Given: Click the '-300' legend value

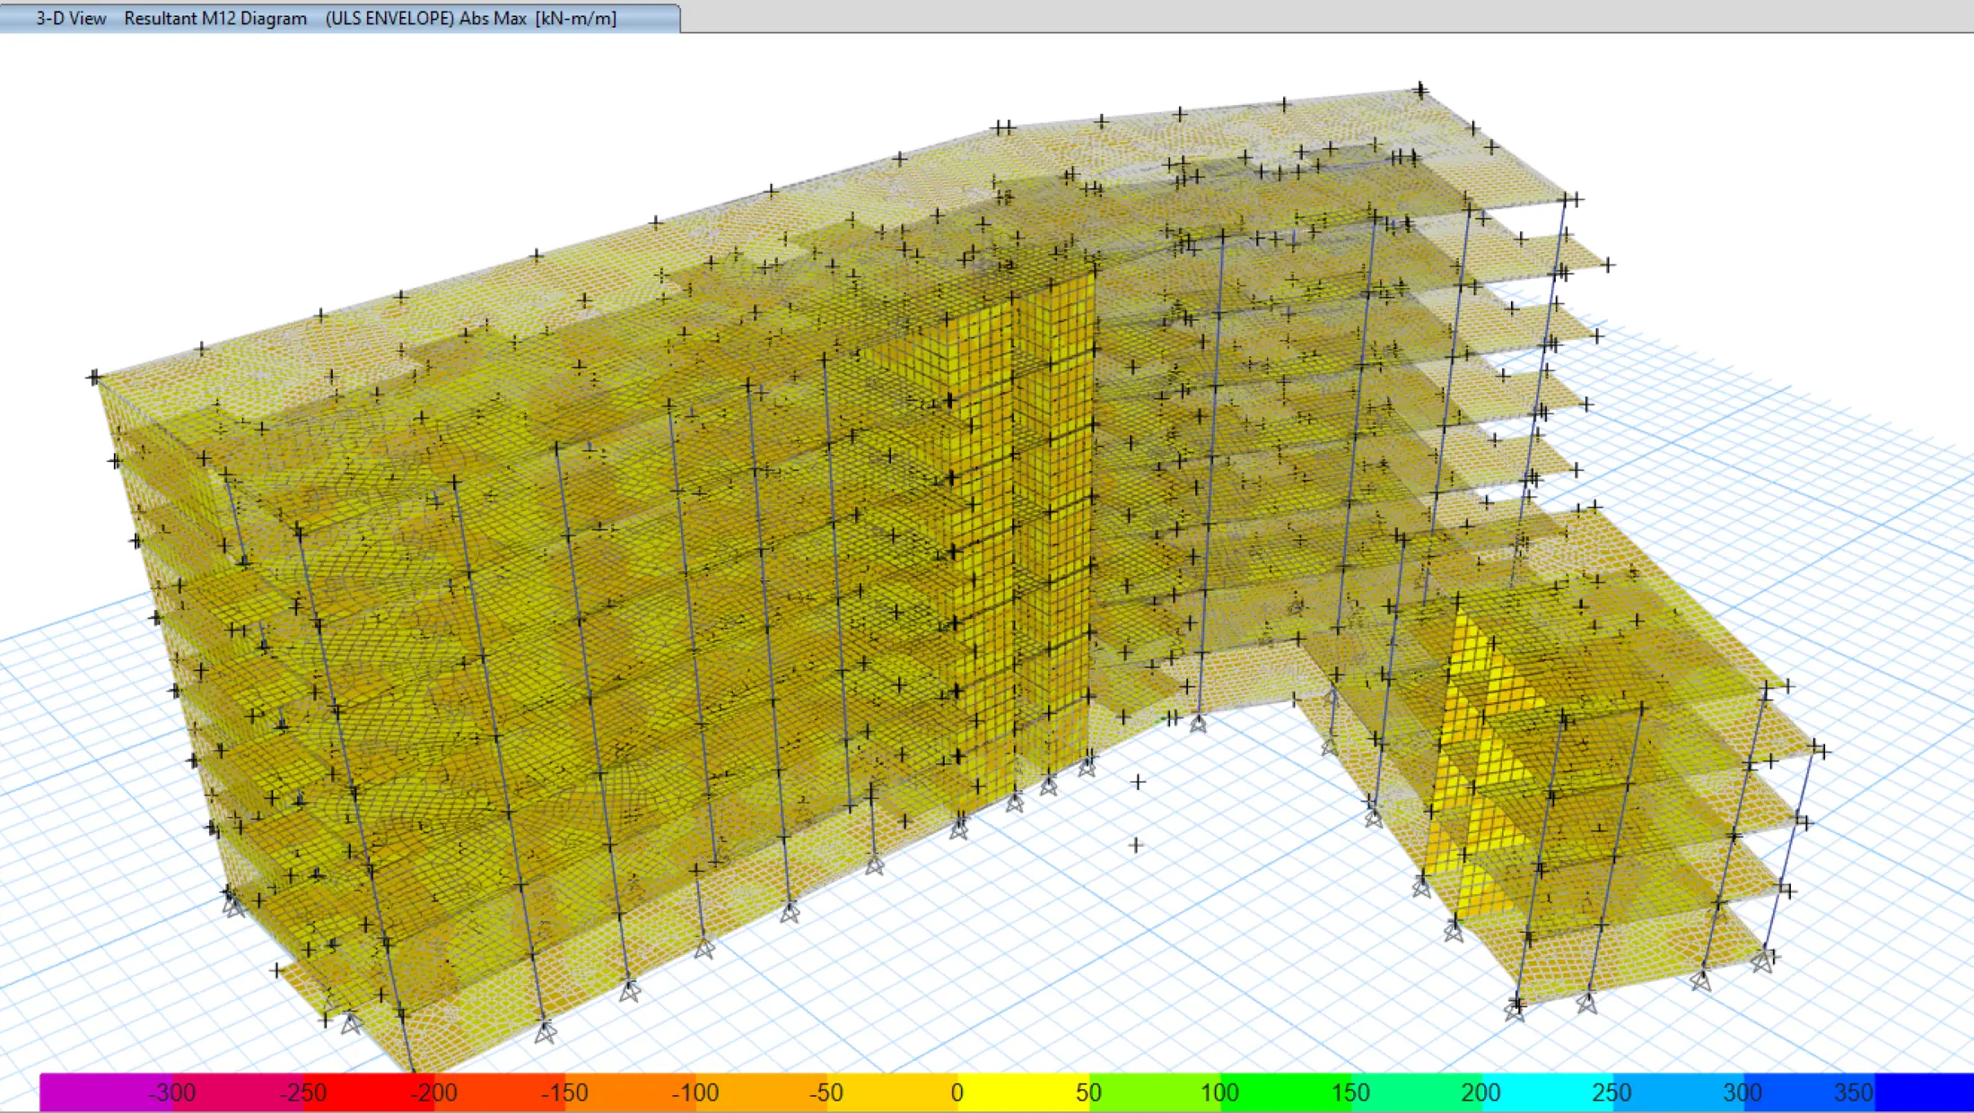Looking at the screenshot, I should coord(171,1092).
